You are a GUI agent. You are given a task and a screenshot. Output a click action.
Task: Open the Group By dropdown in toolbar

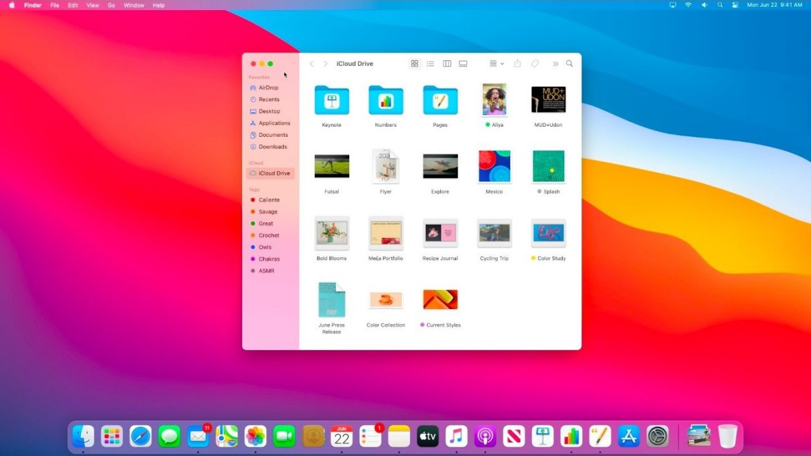tap(497, 64)
